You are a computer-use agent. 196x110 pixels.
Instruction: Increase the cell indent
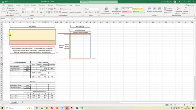point(57,12)
